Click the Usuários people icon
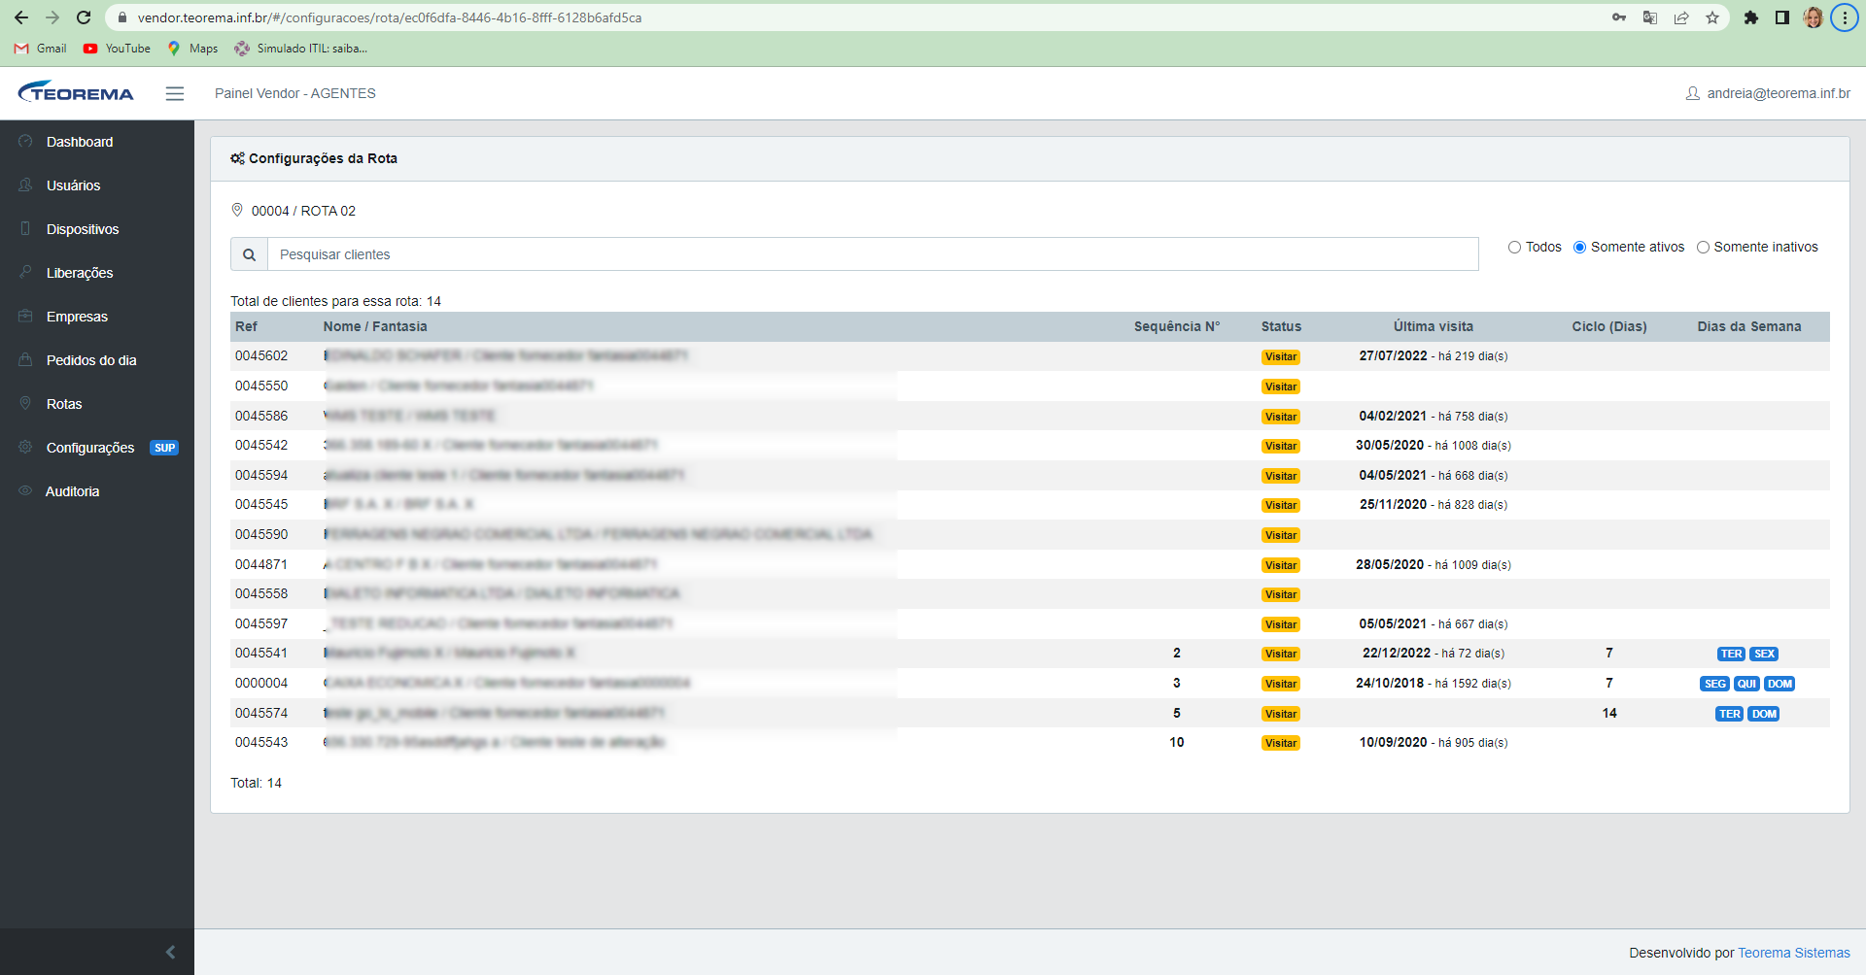 point(25,185)
